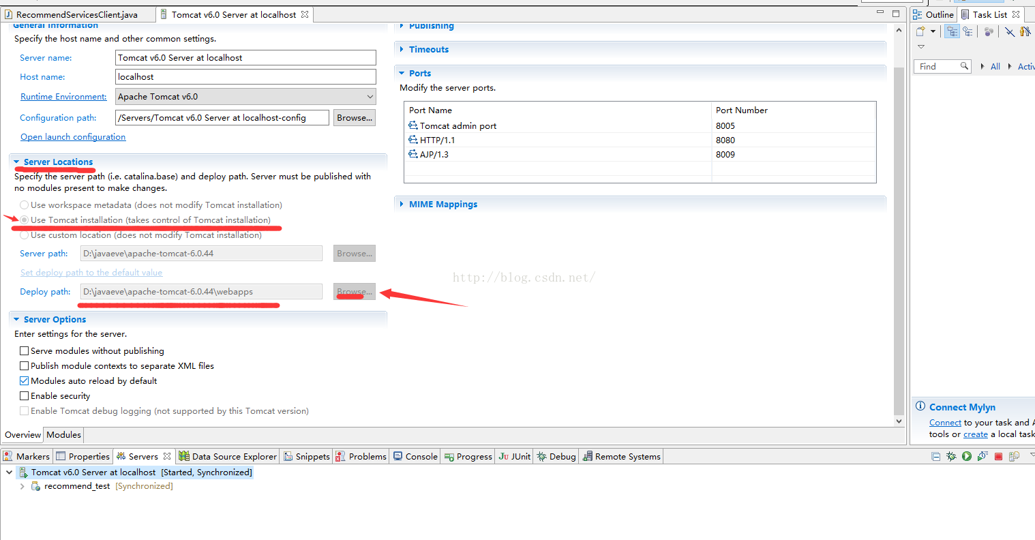Click the HTTP/1.1 port row icon
The image size is (1035, 540).
tap(413, 140)
